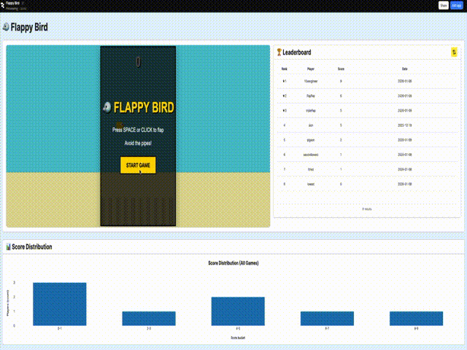This screenshot has height=350, width=467.
Task: Click the 8-9 score bucket bar
Action: tap(416, 319)
